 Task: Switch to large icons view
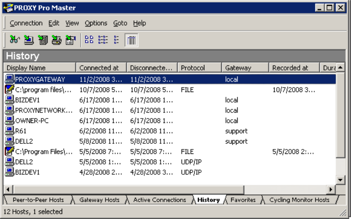pyautogui.click(x=89, y=40)
